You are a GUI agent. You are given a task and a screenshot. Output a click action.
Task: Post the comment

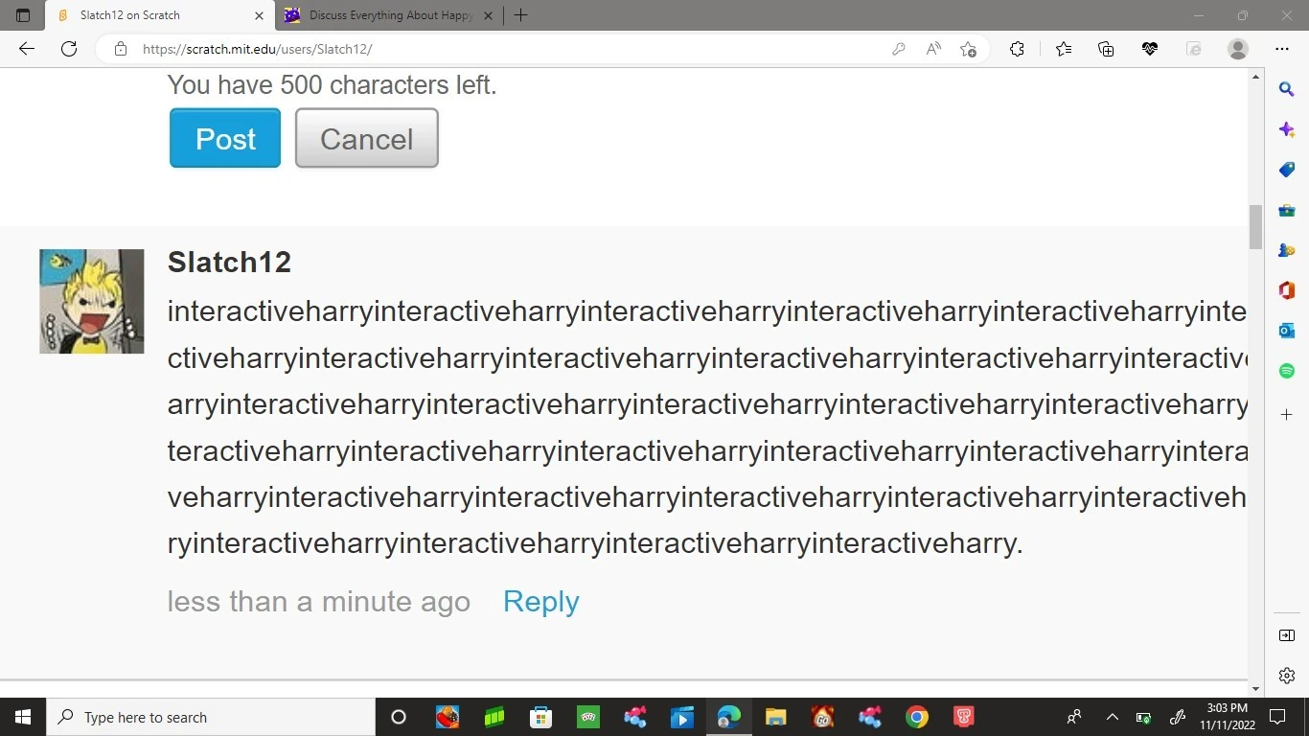coord(224,138)
